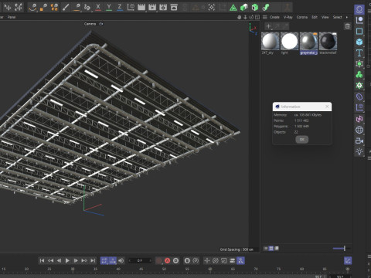Select the coordinate system icon in top toolbar
The height and width of the screenshot is (278, 371).
[131, 7]
